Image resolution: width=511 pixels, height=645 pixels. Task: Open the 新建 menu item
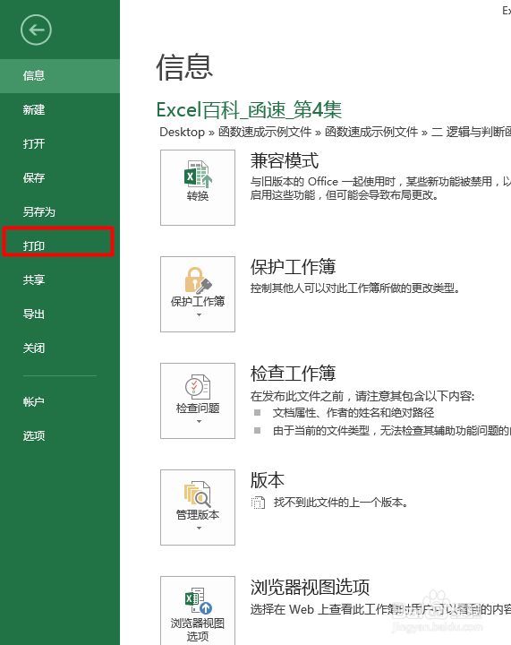tap(60, 110)
